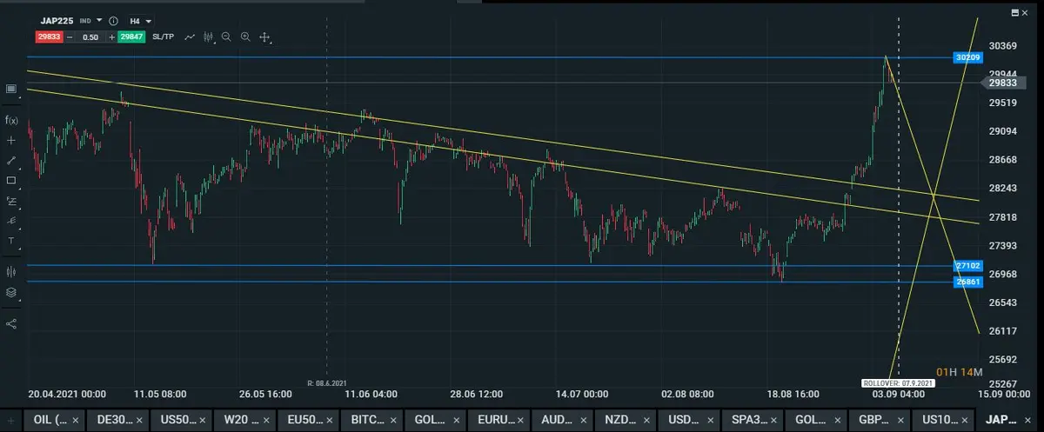Zoom in the chart with magnifier plus
Viewport: 1044px width, 432px height.
pos(245,37)
